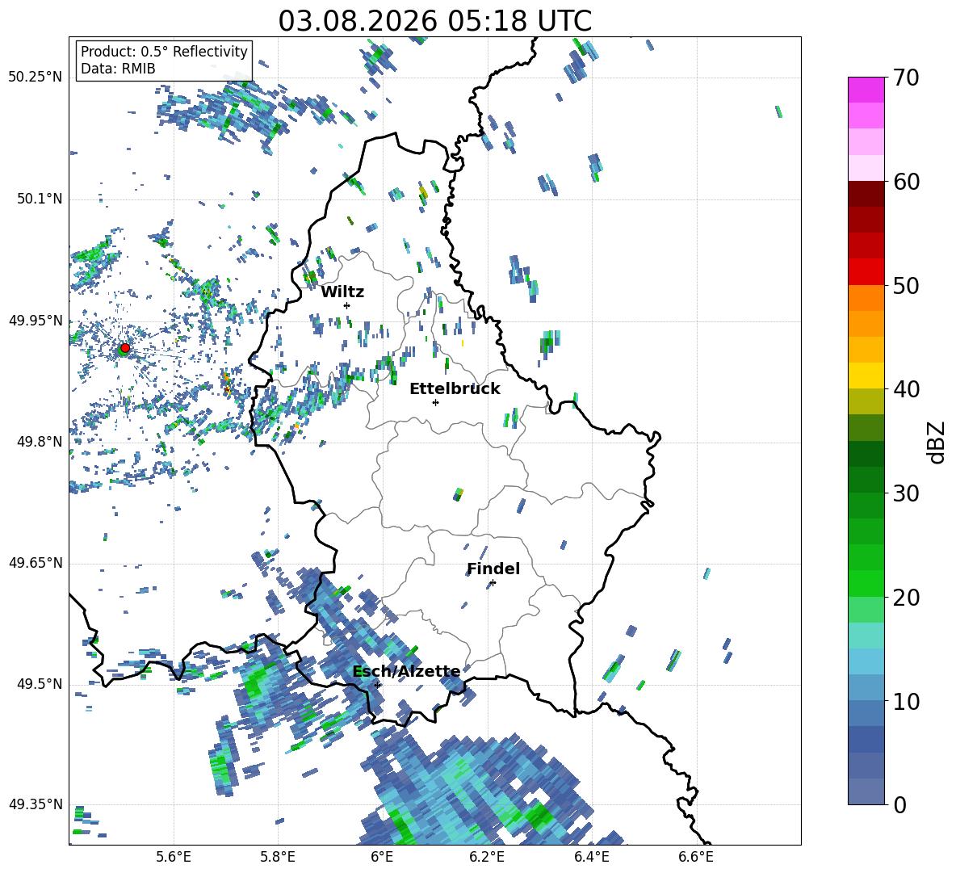Click the Findel station cross marker

coord(493,583)
